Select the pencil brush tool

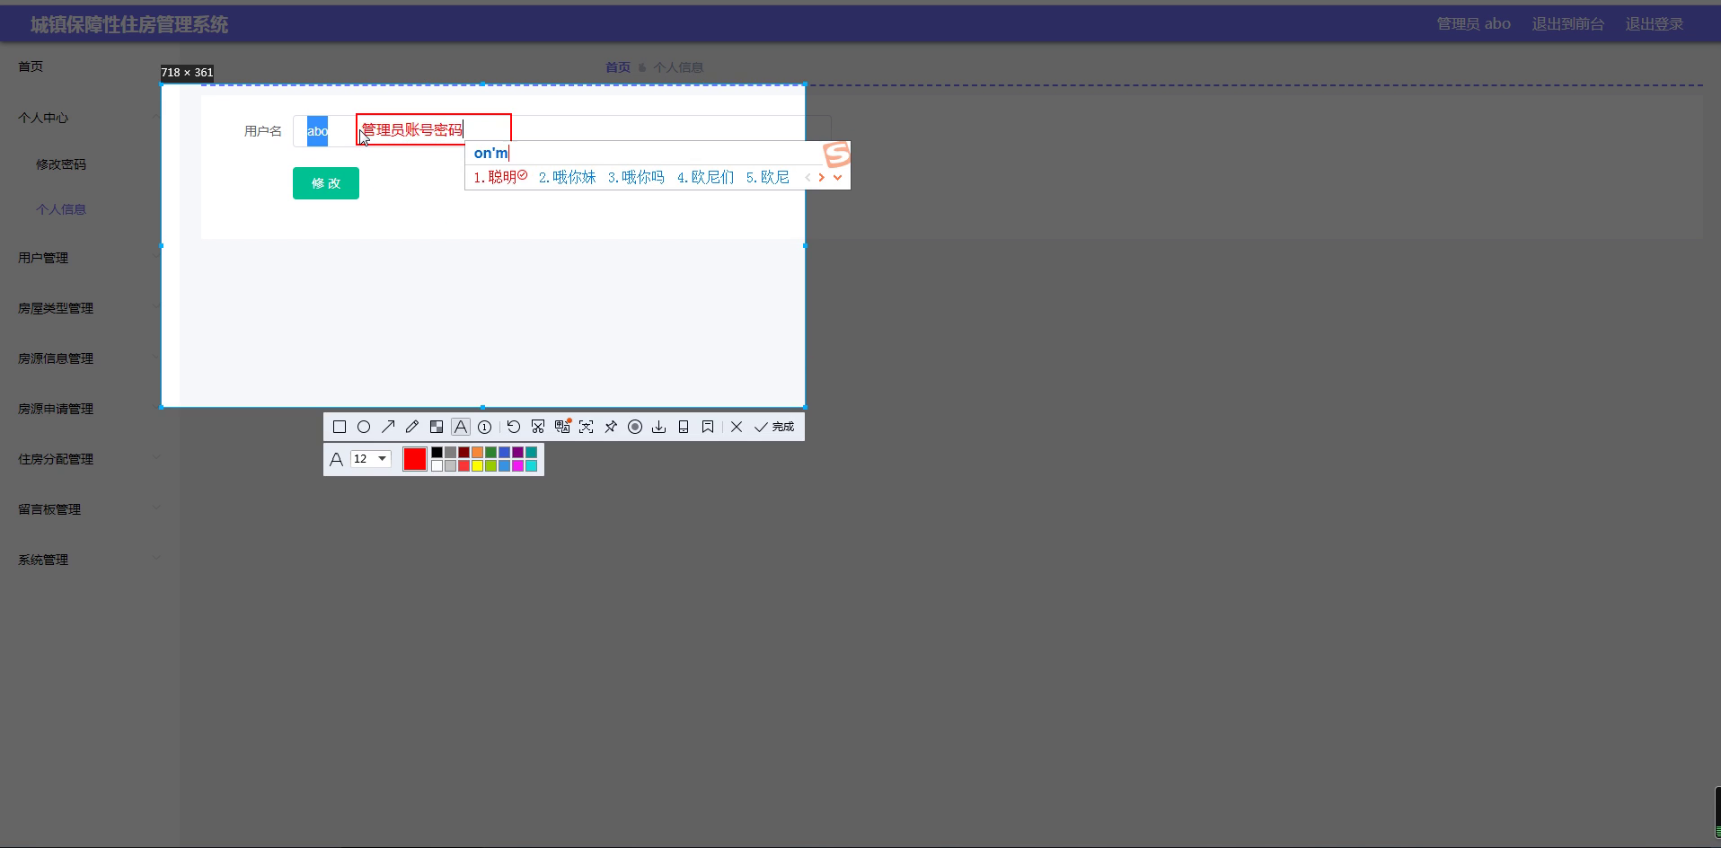[412, 427]
